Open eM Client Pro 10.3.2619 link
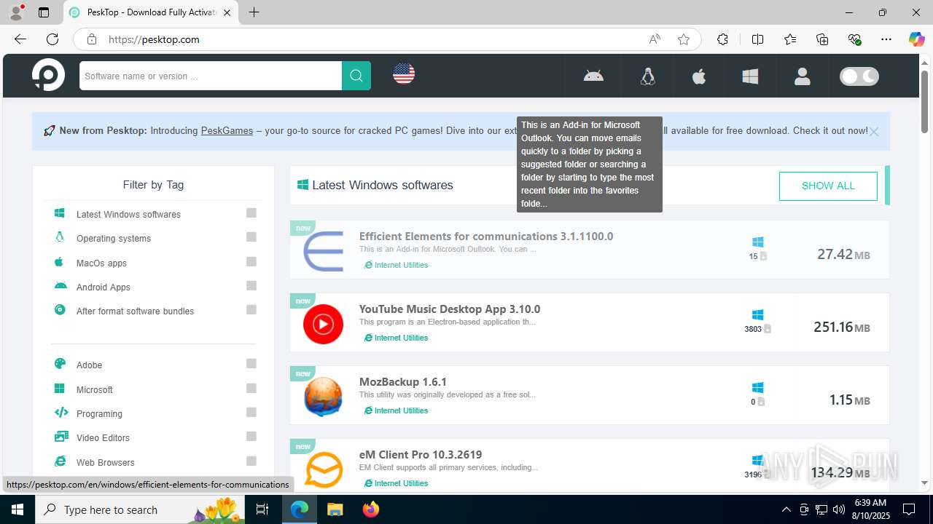The image size is (933, 524). click(421, 454)
